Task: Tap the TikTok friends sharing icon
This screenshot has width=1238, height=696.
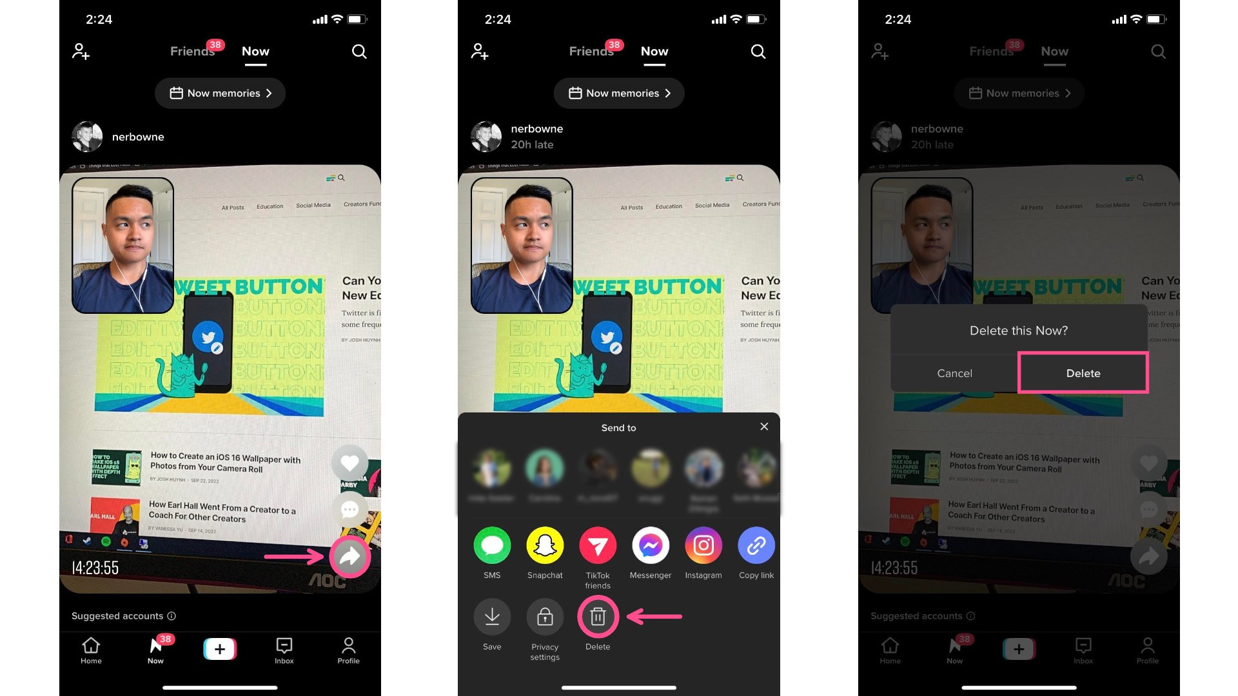Action: tap(597, 545)
